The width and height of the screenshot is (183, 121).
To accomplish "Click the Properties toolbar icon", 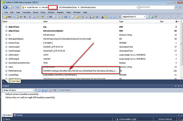I will [42, 17].
